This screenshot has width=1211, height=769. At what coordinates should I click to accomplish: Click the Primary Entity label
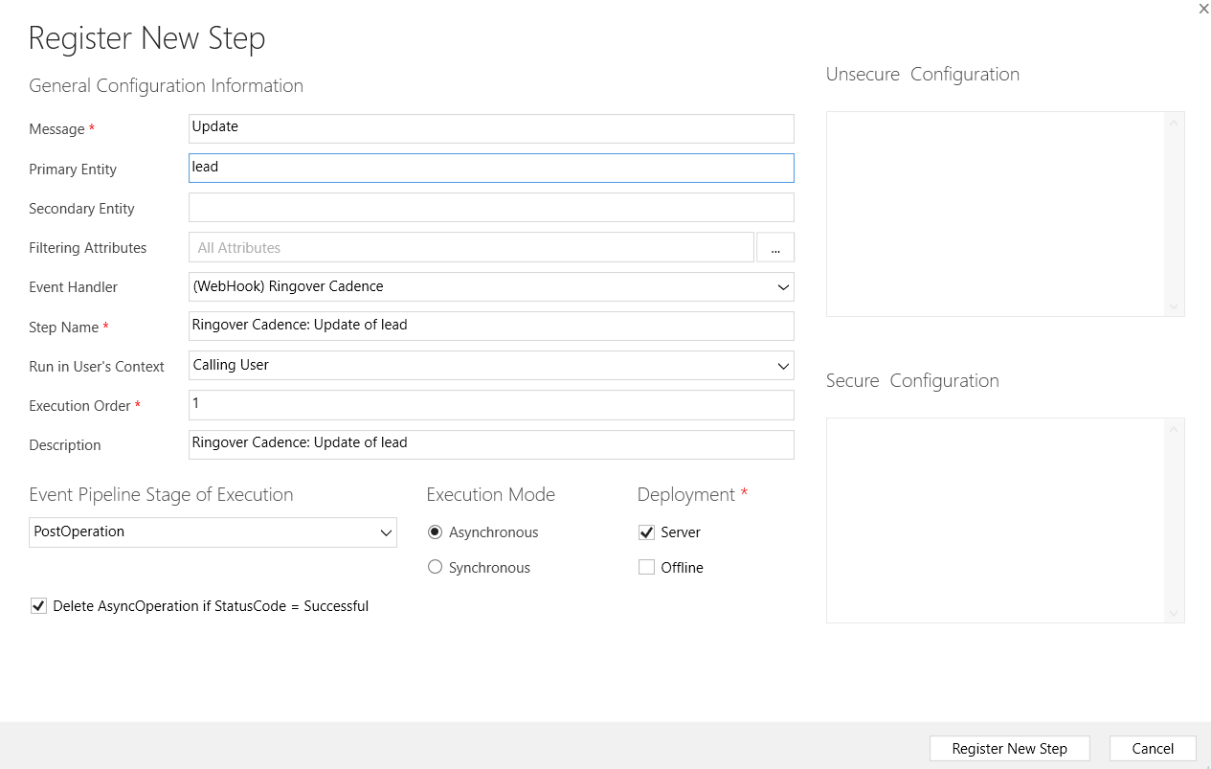pyautogui.click(x=73, y=170)
